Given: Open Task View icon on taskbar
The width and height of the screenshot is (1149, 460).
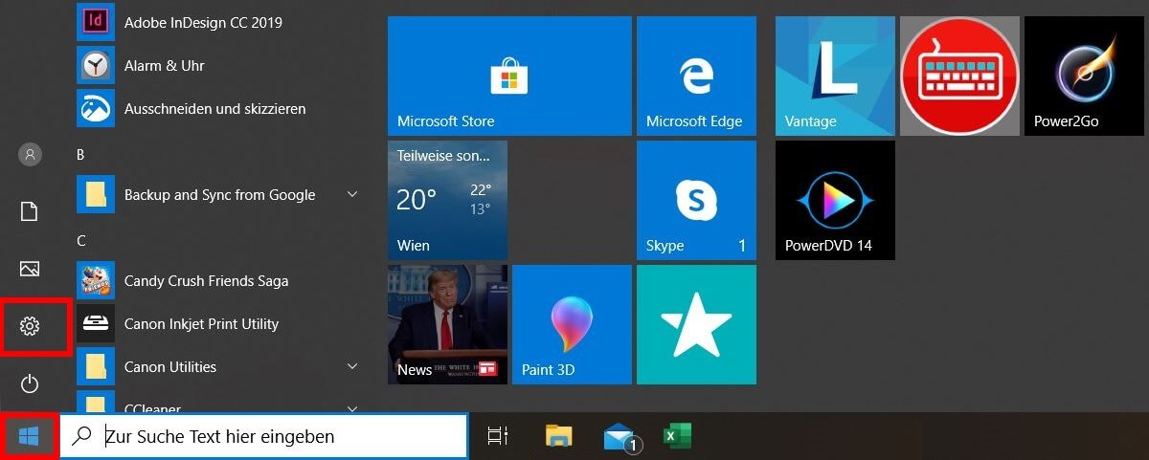Looking at the screenshot, I should (x=497, y=436).
